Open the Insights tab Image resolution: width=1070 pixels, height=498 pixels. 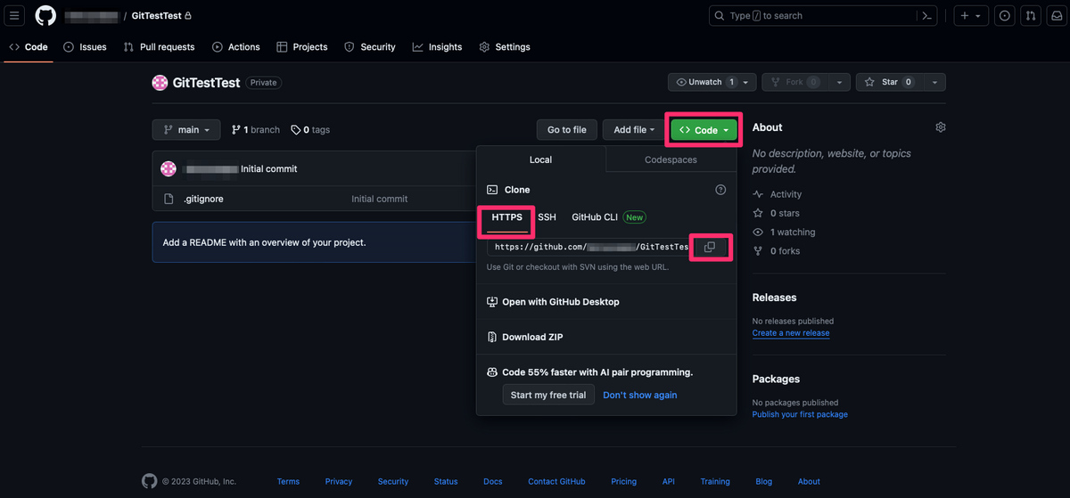pos(438,47)
